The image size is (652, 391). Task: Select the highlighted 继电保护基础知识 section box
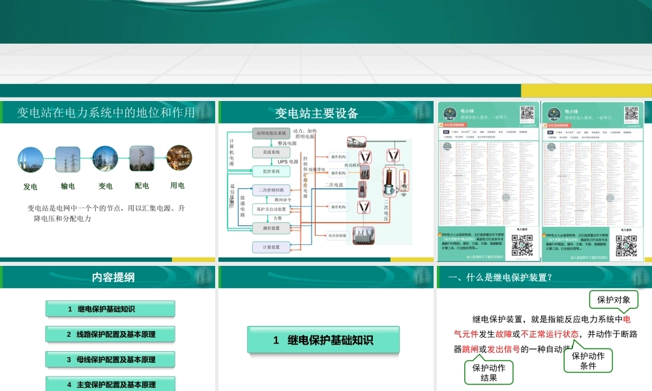[x=323, y=339]
